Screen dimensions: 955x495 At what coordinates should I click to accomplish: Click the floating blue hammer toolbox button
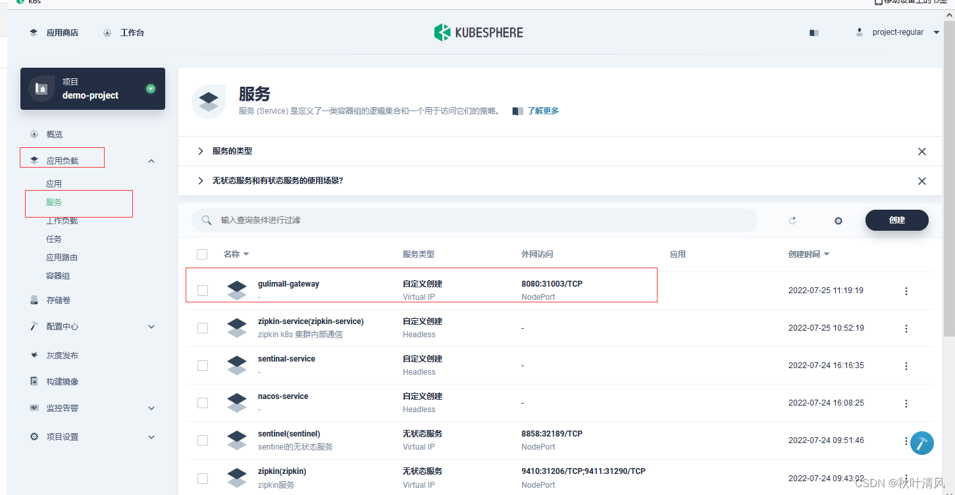[x=922, y=444]
